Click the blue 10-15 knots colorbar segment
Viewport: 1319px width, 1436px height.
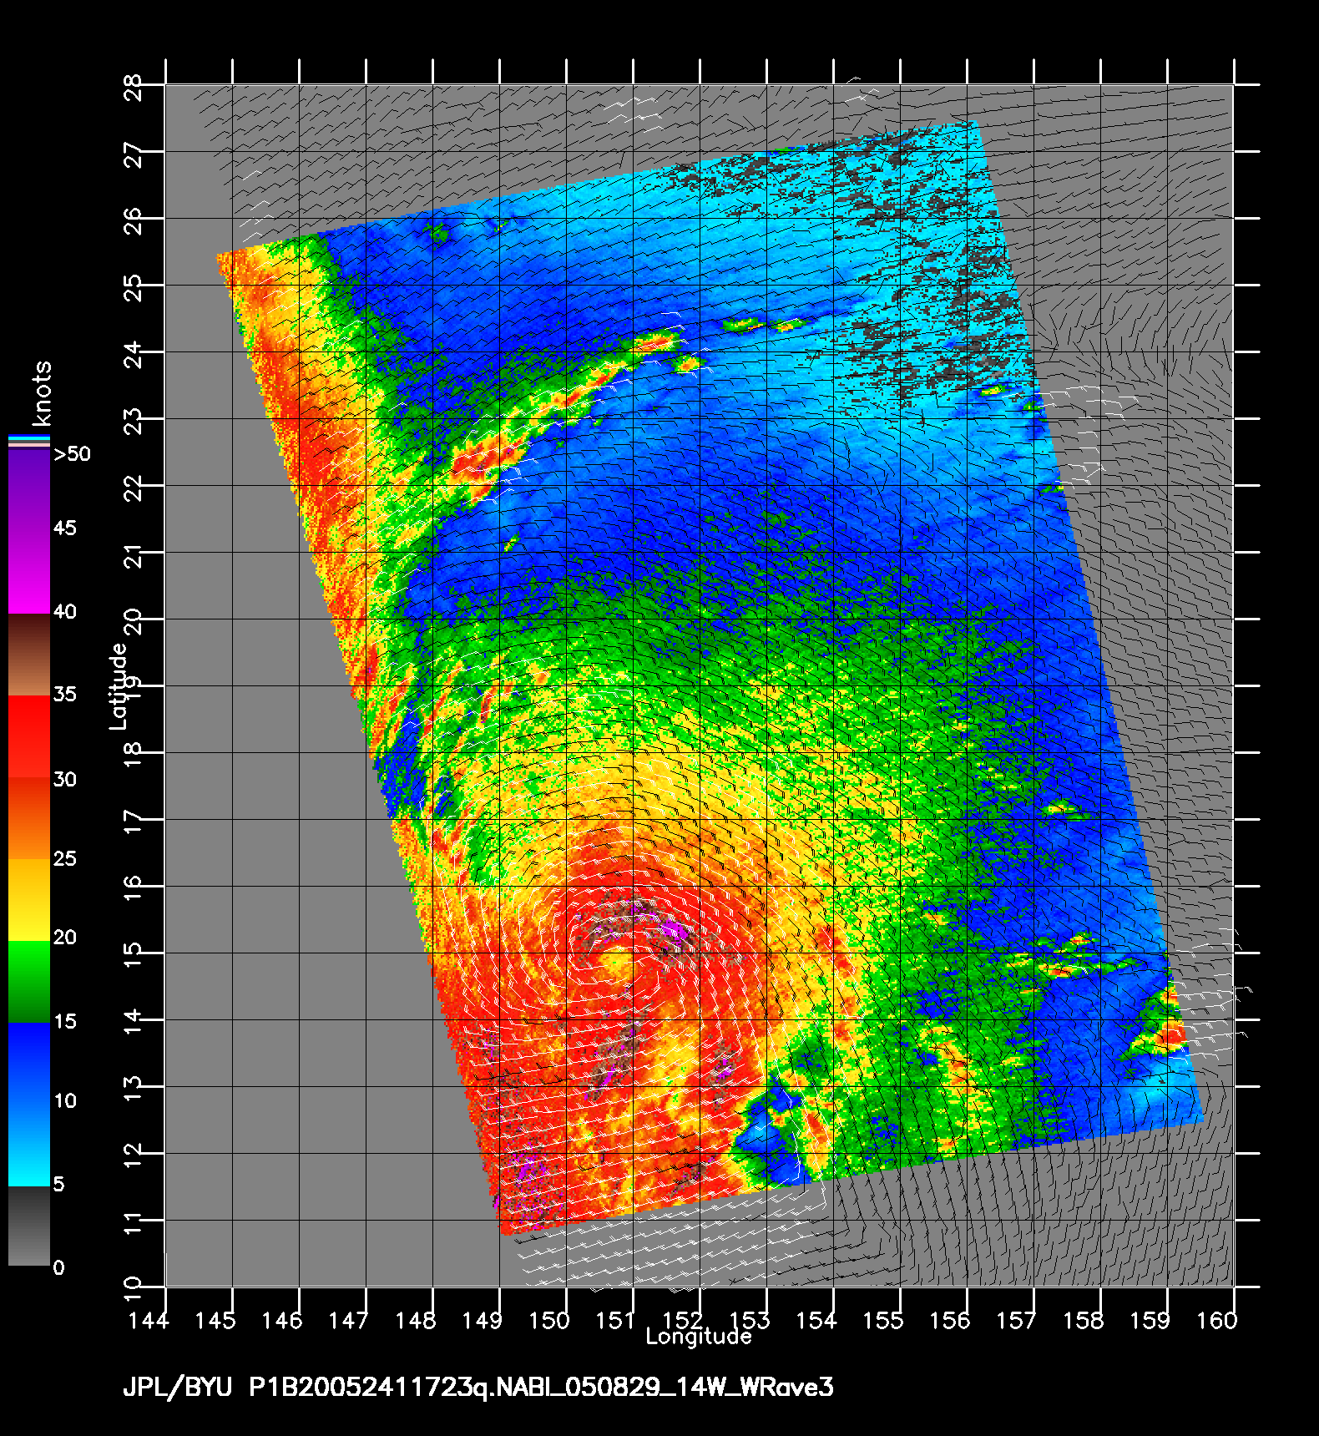[29, 1063]
